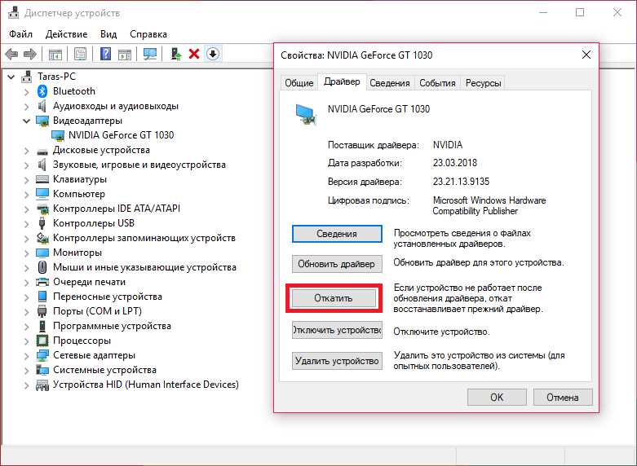637x466 pixels.
Task: Click the Отмена button
Action: click(x=563, y=397)
